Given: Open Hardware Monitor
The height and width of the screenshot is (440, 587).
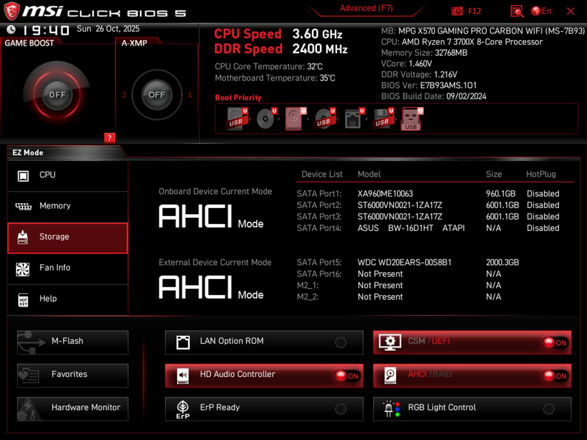Looking at the screenshot, I should coord(73,408).
